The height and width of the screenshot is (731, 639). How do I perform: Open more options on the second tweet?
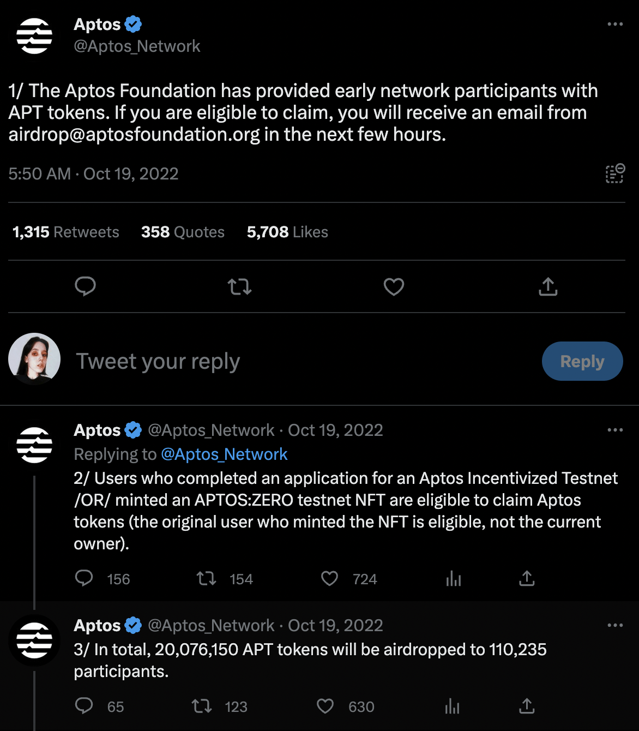615,430
